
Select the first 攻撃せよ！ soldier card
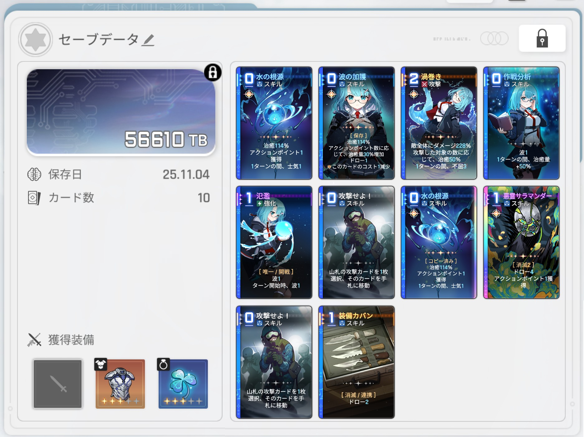357,243
